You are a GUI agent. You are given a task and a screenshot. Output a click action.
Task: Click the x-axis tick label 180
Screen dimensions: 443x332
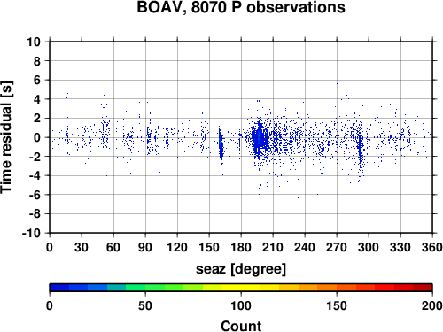241,247
